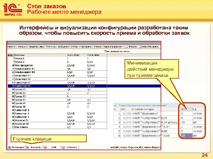Select the Гранд 05 store row

[x=57, y=103]
